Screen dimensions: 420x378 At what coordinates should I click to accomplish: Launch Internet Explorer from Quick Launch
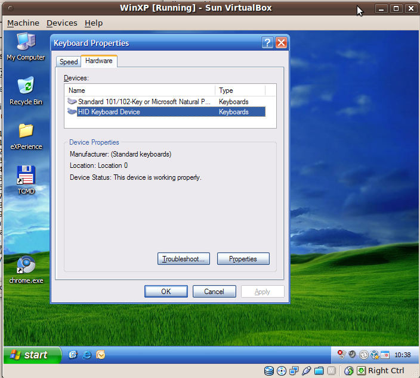pos(87,355)
